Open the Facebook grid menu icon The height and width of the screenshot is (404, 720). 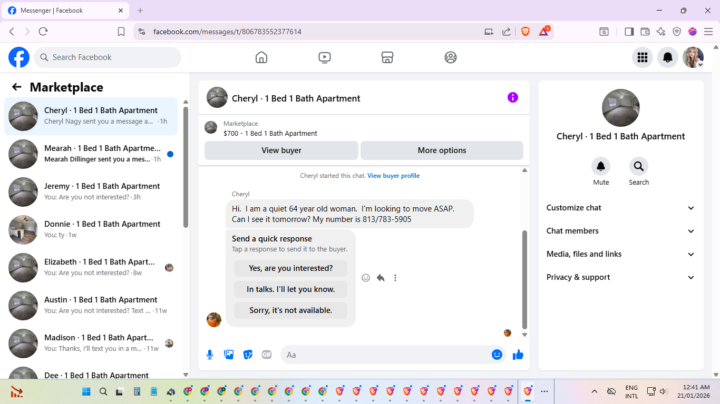point(643,57)
